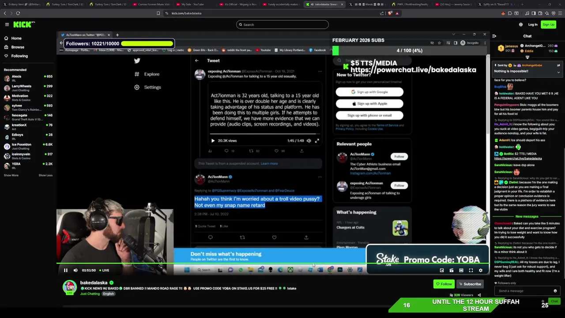Viewport: 565px width, 318px height.
Task: Click the green Chat send button
Action: pos(554,301)
